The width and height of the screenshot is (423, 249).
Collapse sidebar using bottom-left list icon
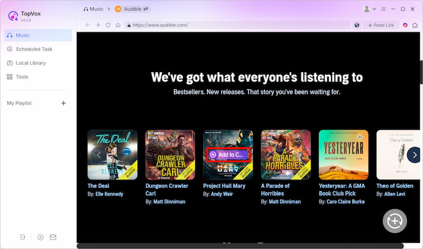23,237
